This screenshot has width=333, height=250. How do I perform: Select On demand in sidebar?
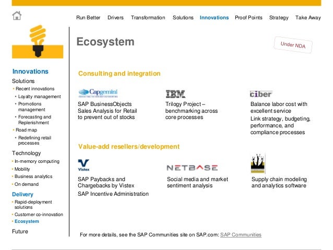coord(27,184)
